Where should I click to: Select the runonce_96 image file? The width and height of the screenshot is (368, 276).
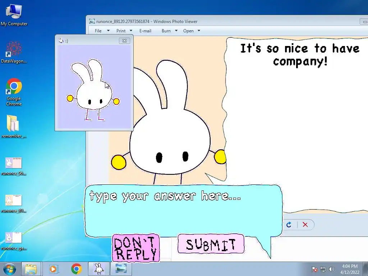[x=14, y=166]
